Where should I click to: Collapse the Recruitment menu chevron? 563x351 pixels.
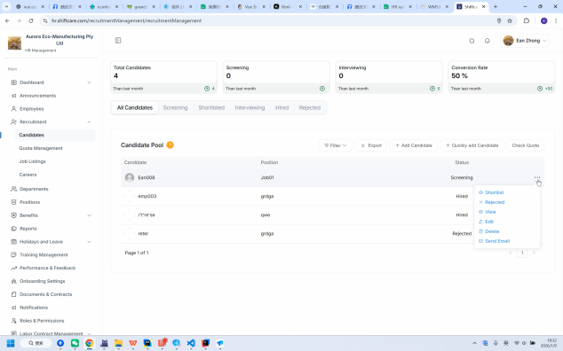[x=89, y=122]
